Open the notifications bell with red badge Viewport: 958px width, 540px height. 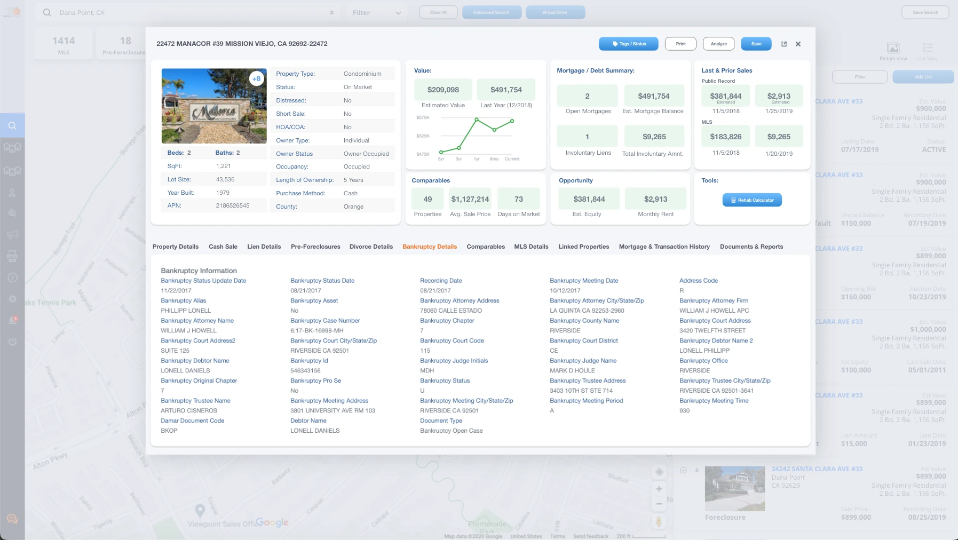[x=12, y=320]
